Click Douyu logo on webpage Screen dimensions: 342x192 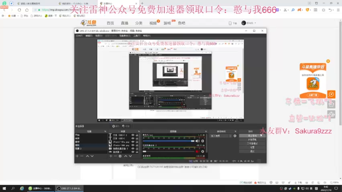pos(88,23)
